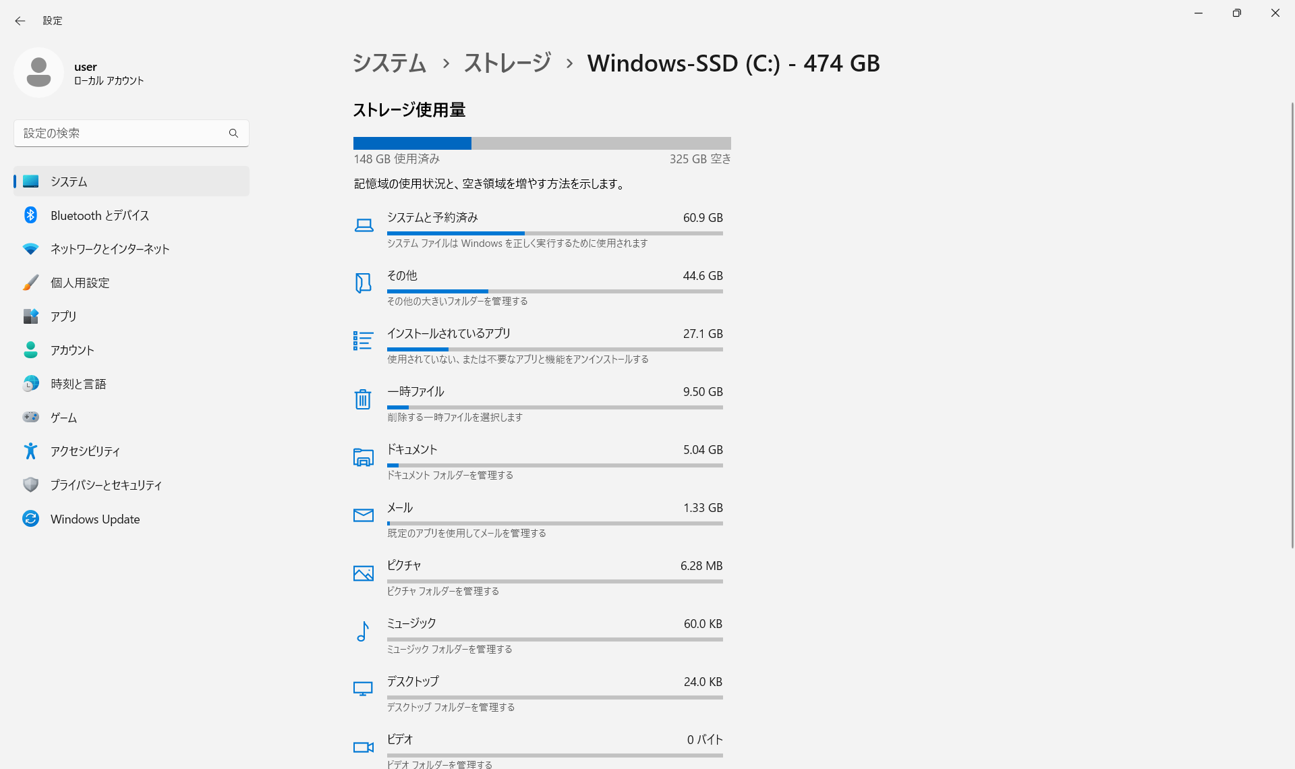The height and width of the screenshot is (769, 1295).
Task: Click the storage usage bar
Action: click(x=542, y=143)
